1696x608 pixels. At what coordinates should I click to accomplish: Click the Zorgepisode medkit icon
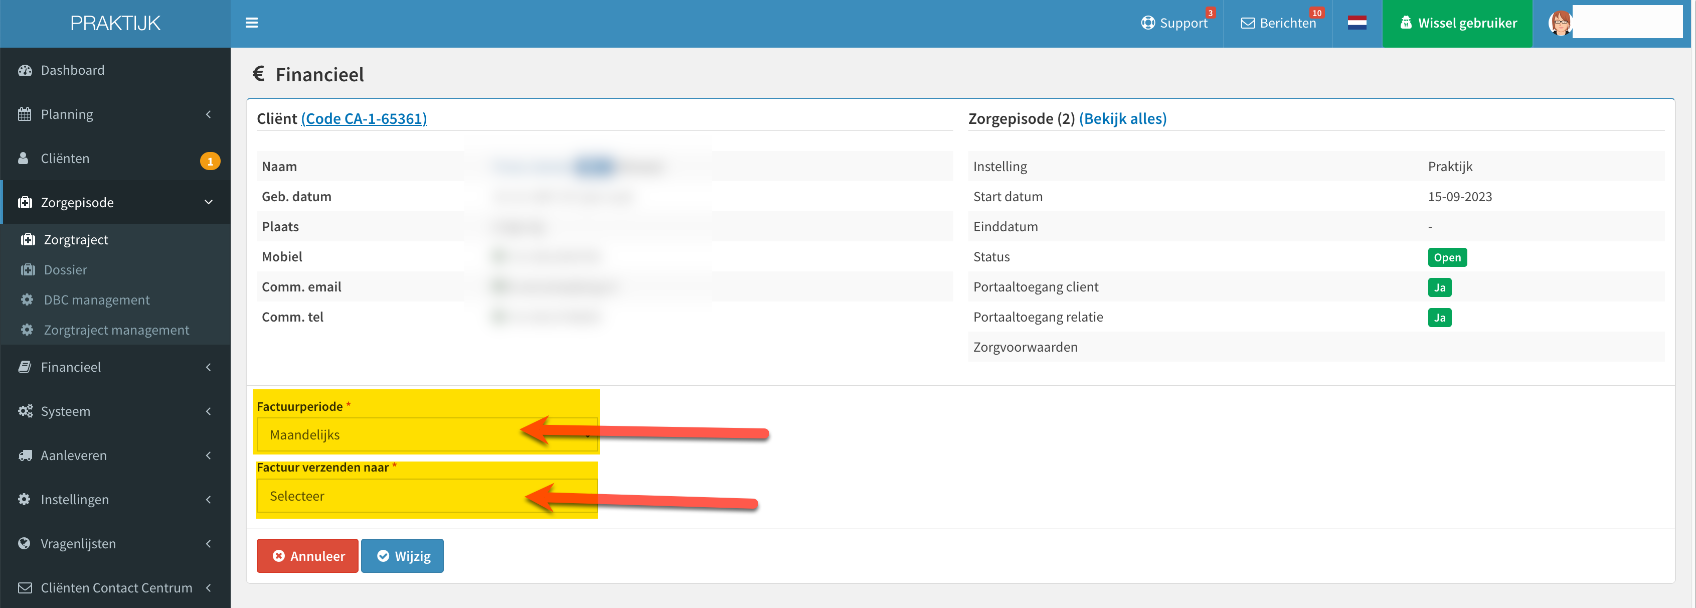click(x=25, y=202)
